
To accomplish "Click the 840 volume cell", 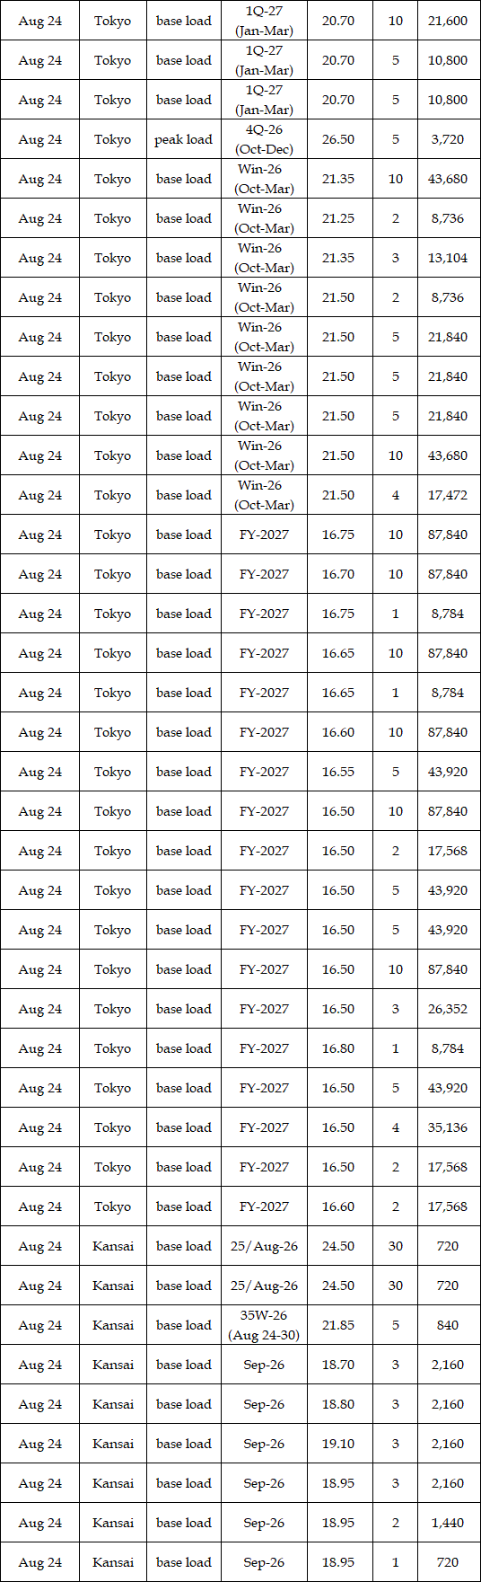I will coord(447,1325).
